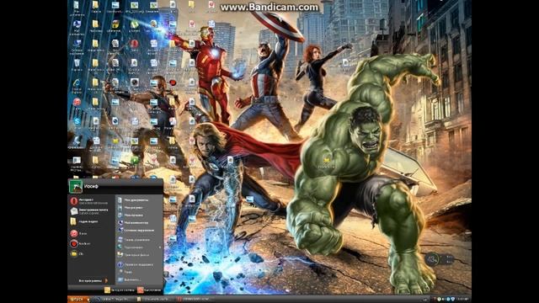
Task: Click the Выключение (Shut down) button
Action: [x=150, y=290]
